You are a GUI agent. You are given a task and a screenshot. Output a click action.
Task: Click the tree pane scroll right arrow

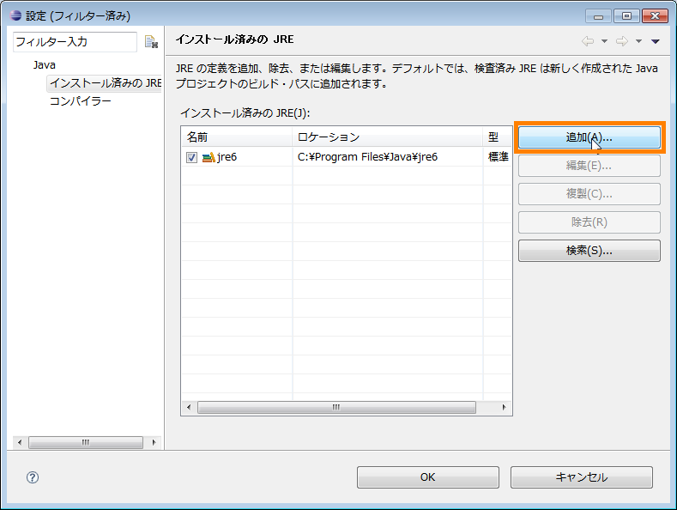tap(154, 442)
